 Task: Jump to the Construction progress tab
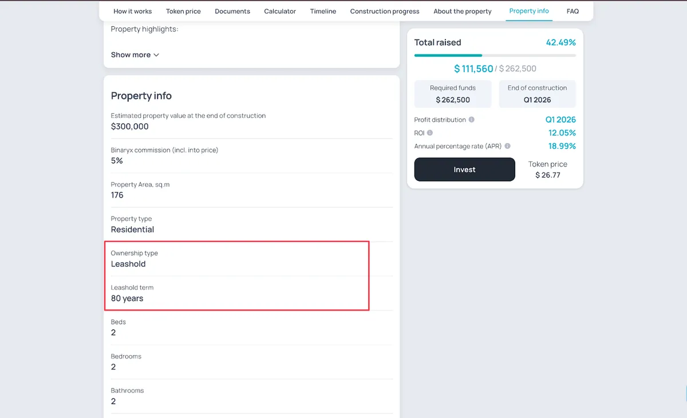click(385, 11)
